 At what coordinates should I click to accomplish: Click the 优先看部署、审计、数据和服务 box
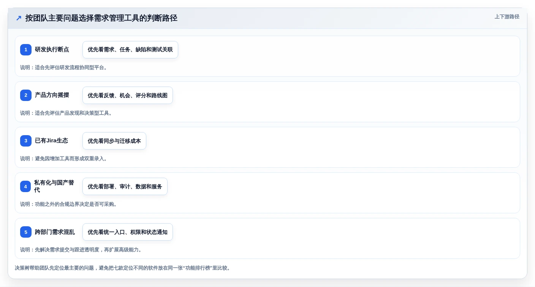(x=125, y=186)
